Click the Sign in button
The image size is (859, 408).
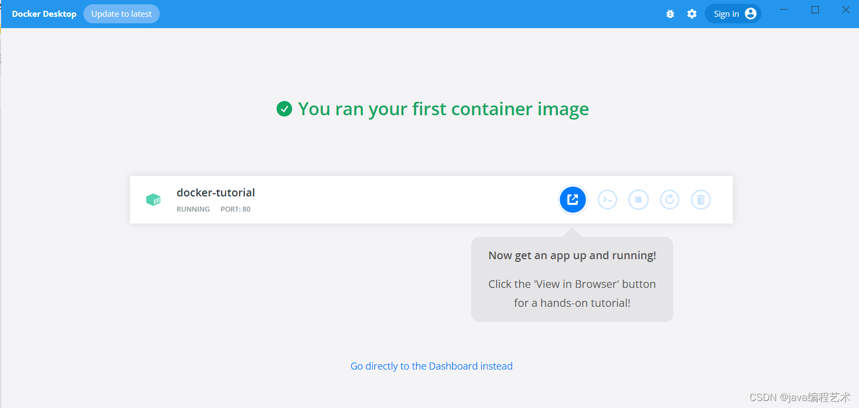click(x=733, y=14)
